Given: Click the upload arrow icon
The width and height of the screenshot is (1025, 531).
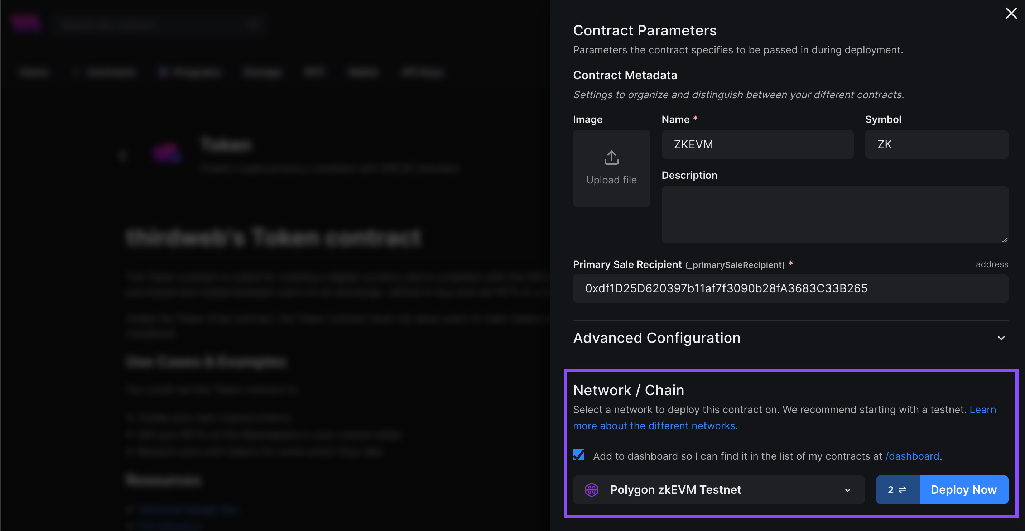Looking at the screenshot, I should pyautogui.click(x=611, y=158).
